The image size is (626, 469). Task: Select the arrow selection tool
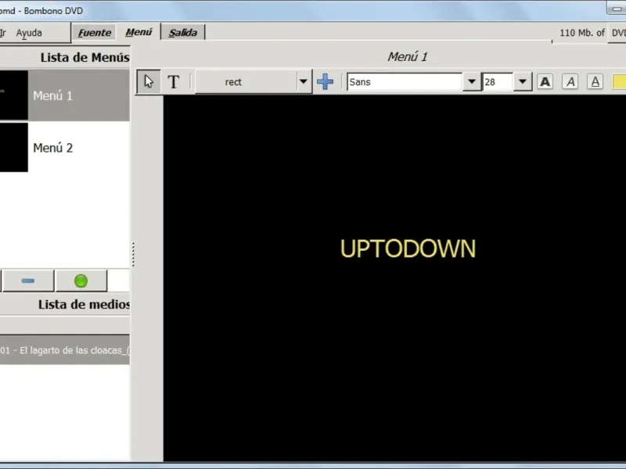pos(149,82)
